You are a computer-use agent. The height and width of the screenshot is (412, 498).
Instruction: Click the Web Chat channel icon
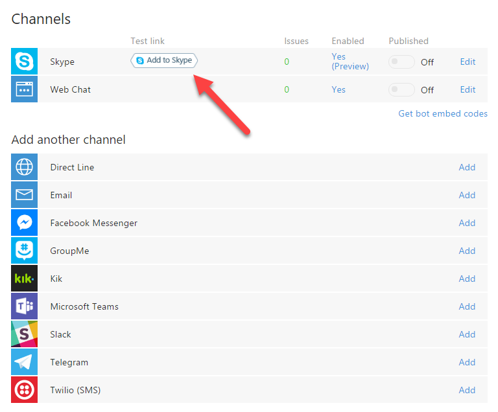[x=25, y=90]
